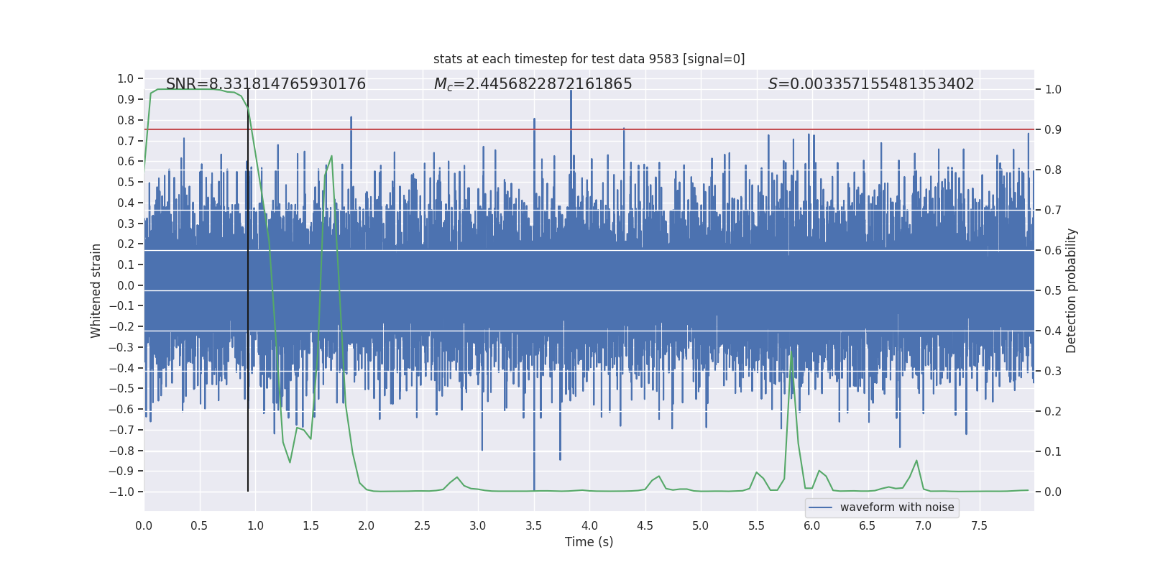Click the −0.9 tick label
Screen dimensions: 1150x575
pyautogui.click(x=121, y=471)
